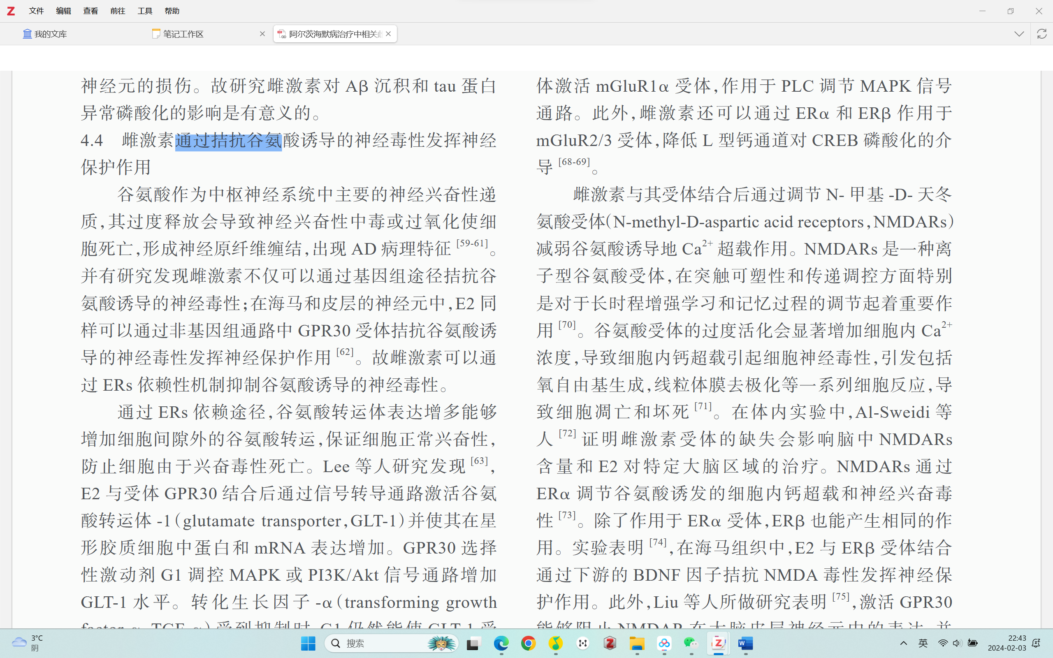Open Windows Start menu
Image resolution: width=1053 pixels, height=658 pixels.
tap(308, 643)
